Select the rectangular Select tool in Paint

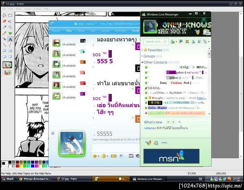[x=10, y=15]
